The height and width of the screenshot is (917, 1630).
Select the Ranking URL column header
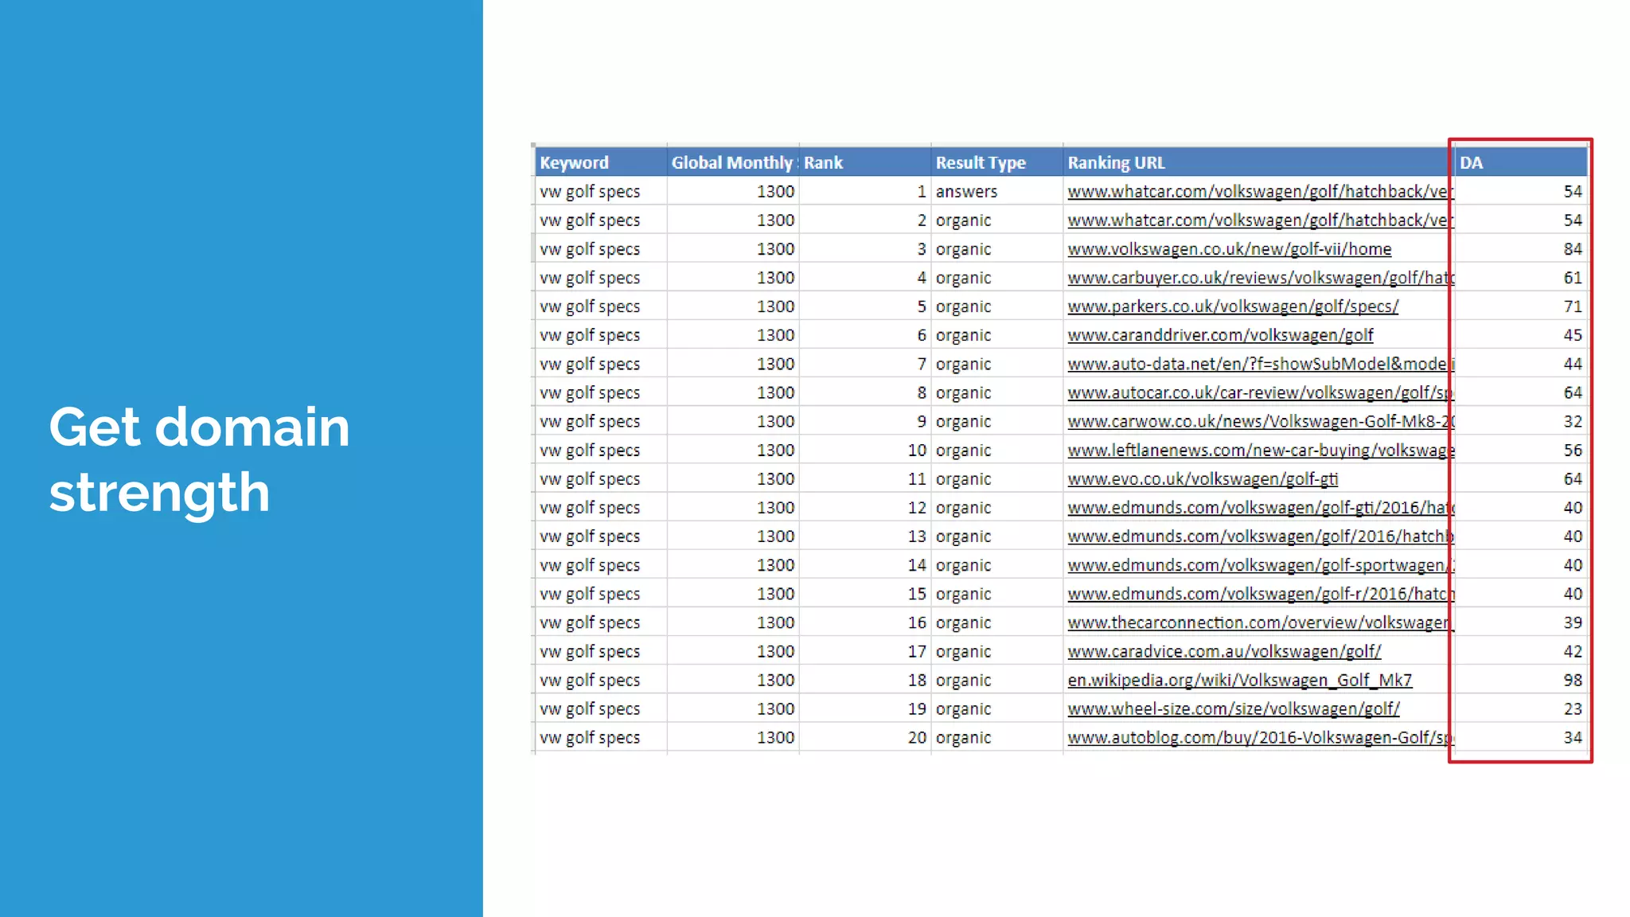click(x=1259, y=162)
